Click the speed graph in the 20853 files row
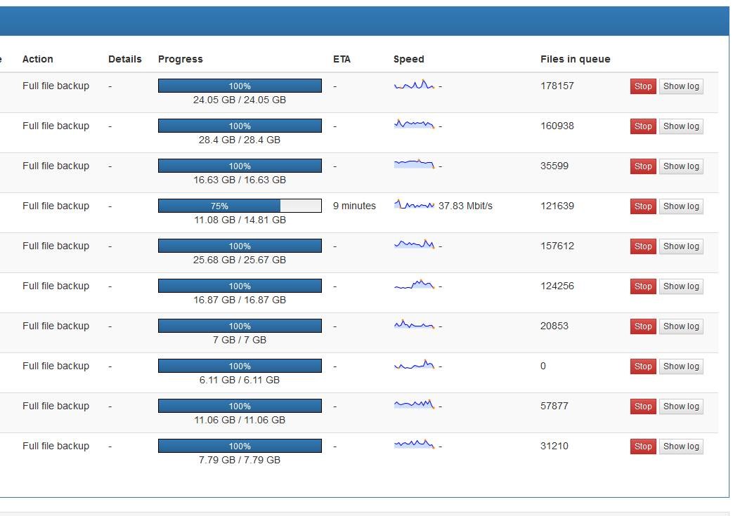Viewport: 733px width, 516px height. [x=414, y=324]
